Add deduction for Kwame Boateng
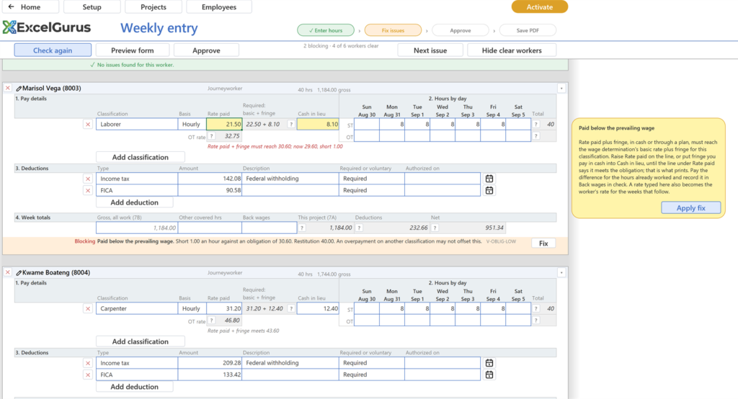Viewport: 738px width, 399px height. click(x=135, y=387)
